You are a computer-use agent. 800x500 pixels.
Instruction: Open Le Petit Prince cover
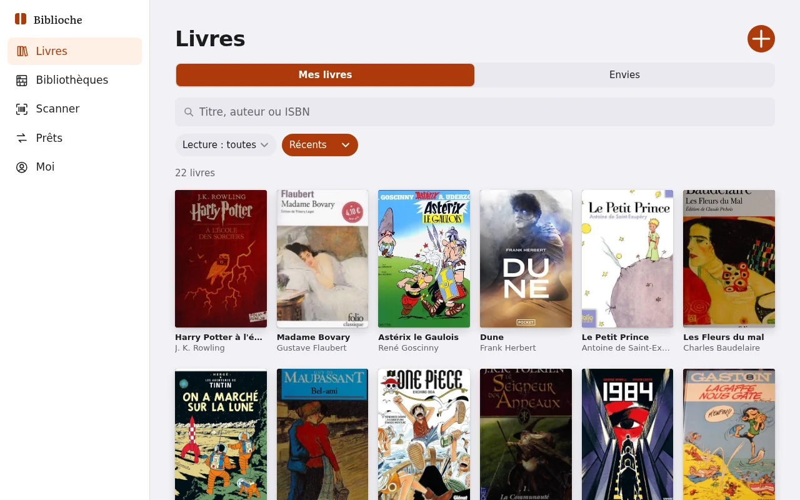(627, 259)
